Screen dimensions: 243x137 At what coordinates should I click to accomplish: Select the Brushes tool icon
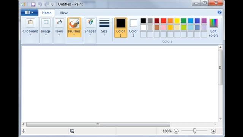74,23
